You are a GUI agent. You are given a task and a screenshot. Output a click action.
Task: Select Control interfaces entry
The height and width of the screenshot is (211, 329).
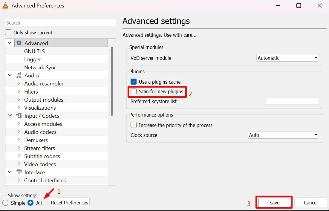pos(45,180)
